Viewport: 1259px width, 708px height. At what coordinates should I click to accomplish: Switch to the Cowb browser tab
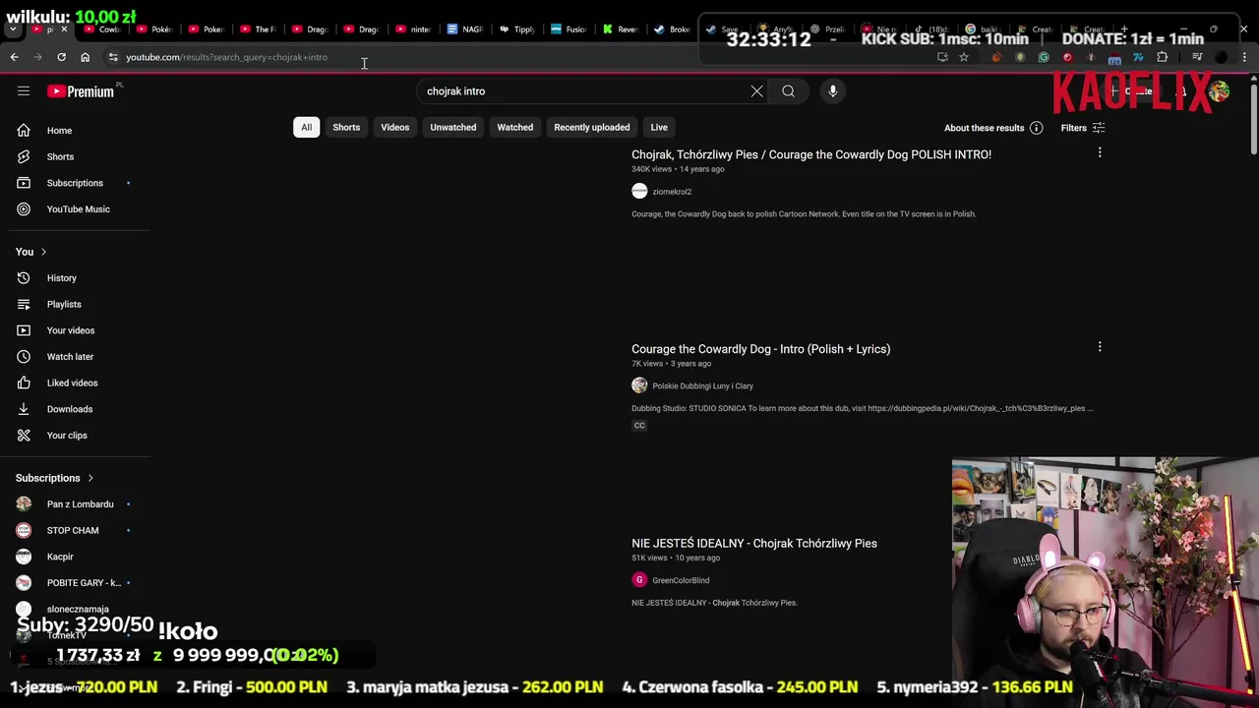[101, 29]
